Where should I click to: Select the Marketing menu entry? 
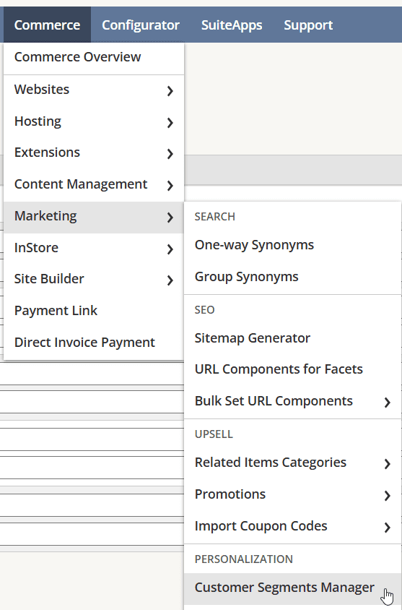(94, 217)
